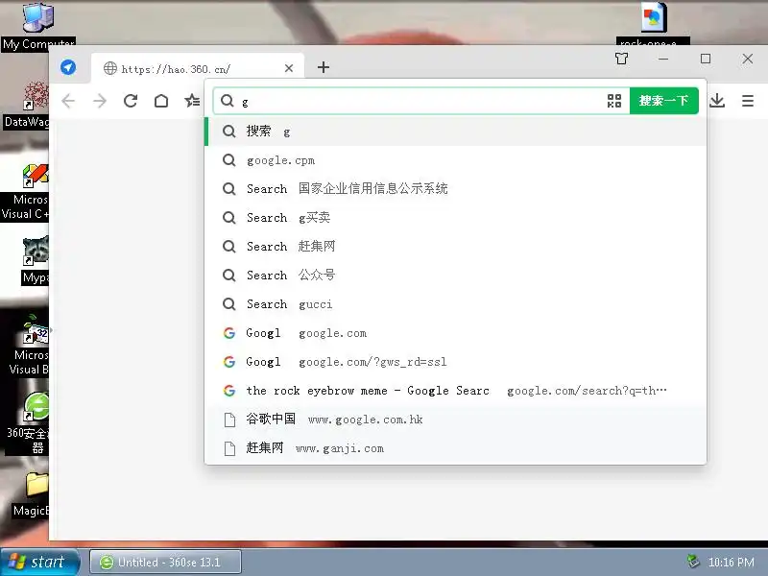Open the rock eyebrow meme Google Search entry
Screen dimensions: 768x576
point(455,391)
